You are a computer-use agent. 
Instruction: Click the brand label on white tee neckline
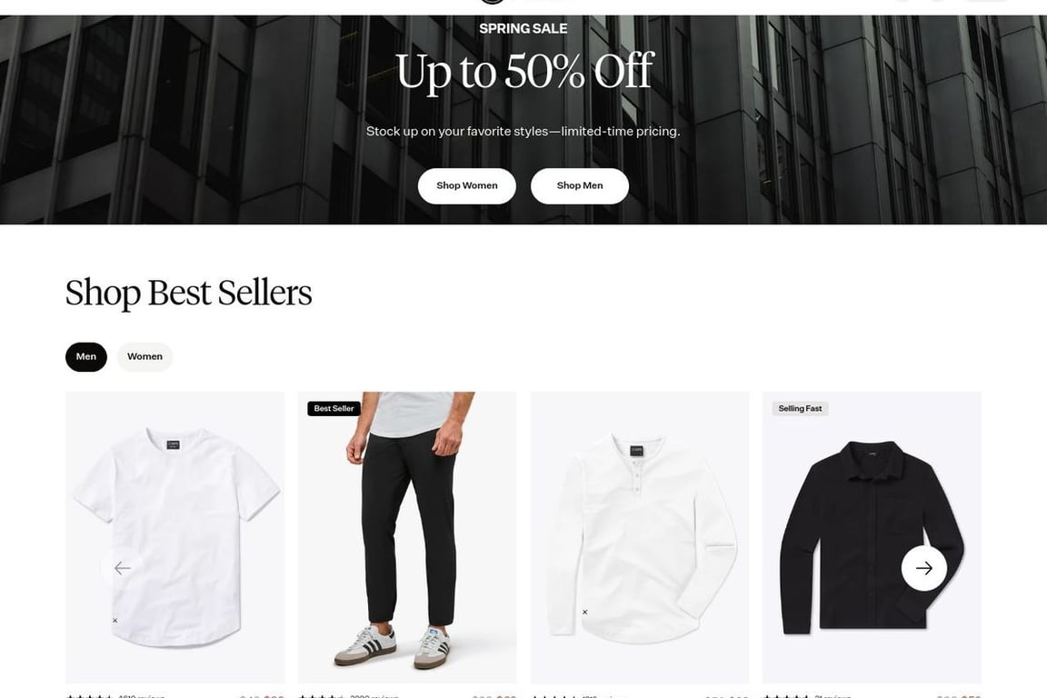coord(173,444)
